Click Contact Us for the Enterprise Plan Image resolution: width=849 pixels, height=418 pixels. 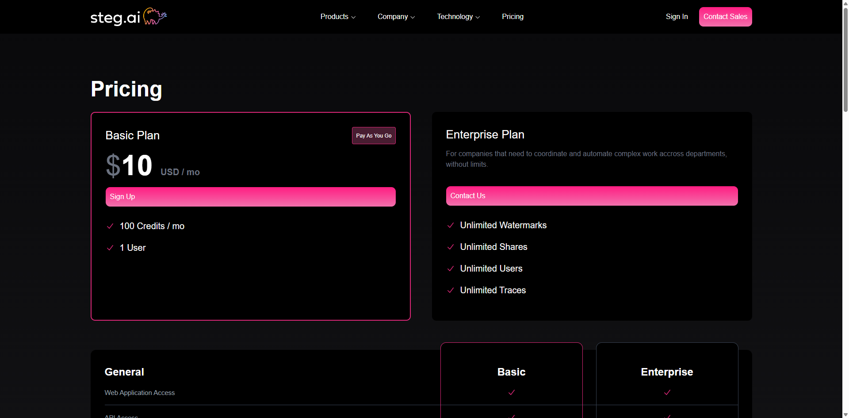coord(592,196)
